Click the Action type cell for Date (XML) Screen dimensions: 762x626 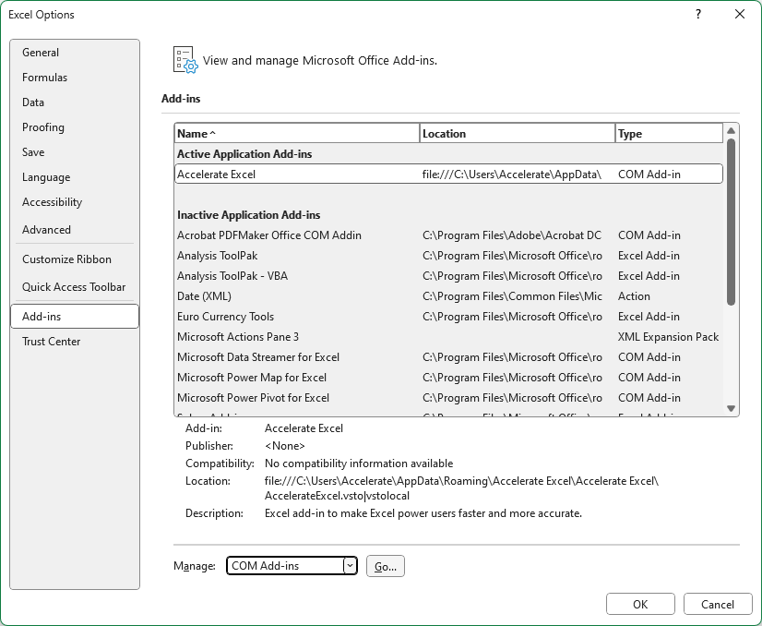[634, 296]
